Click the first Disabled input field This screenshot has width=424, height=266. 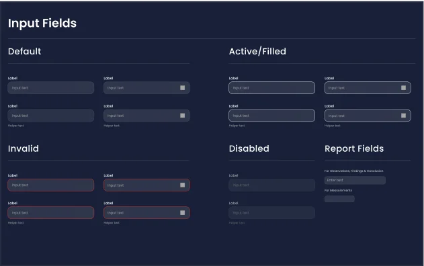[271, 185]
